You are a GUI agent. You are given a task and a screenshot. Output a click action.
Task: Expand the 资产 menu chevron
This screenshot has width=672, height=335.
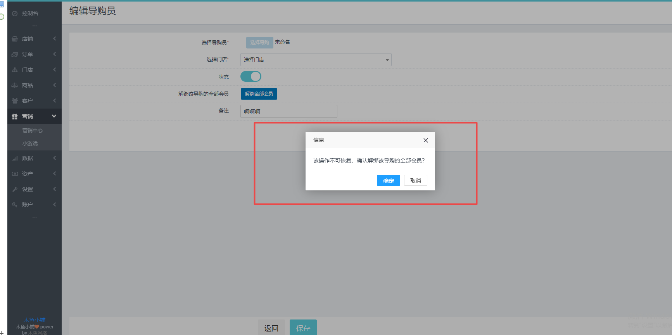[54, 173]
